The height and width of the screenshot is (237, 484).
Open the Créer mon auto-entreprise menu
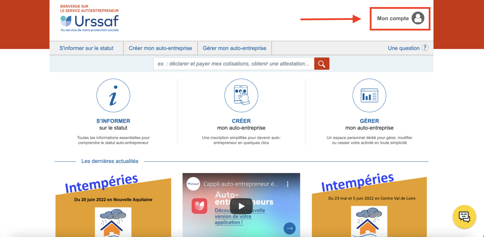pos(160,48)
